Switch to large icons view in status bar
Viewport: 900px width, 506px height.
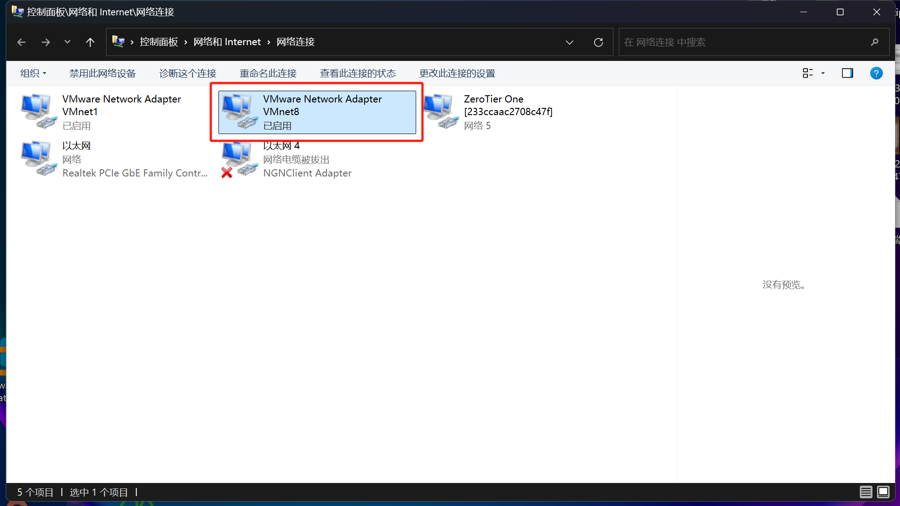click(883, 492)
